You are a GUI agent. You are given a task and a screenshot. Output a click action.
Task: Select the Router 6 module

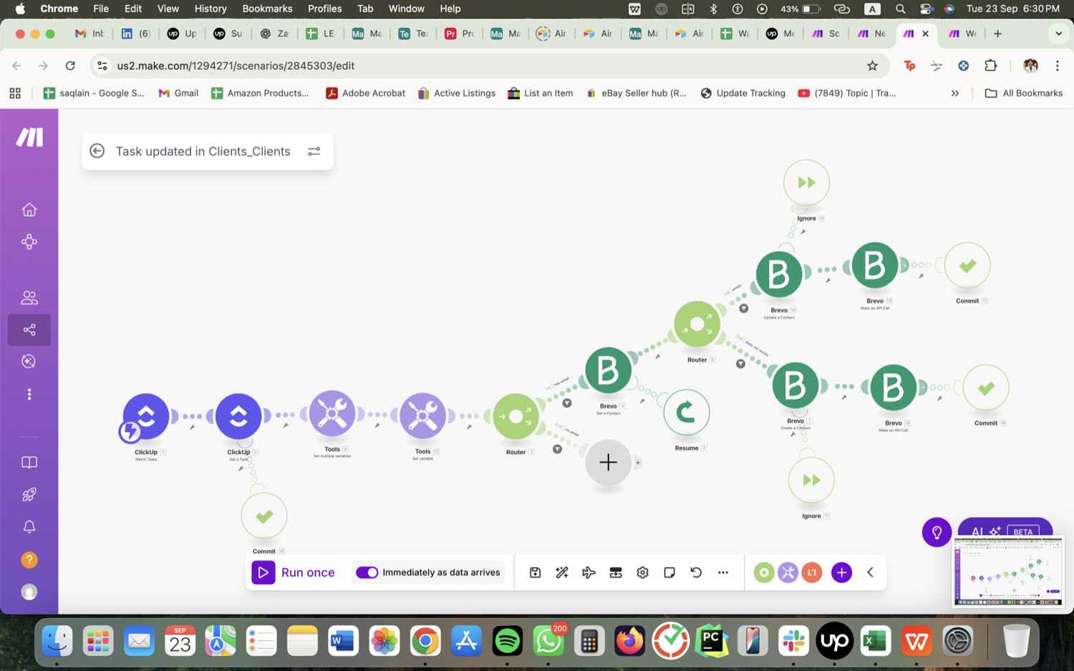[x=697, y=324]
